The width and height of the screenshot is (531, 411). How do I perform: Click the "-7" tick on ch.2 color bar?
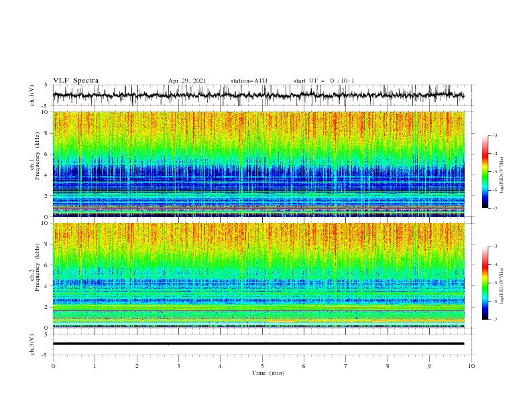tap(495, 320)
